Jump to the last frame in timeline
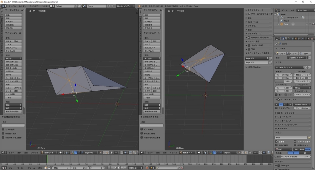315x170 pixels. click(x=126, y=168)
